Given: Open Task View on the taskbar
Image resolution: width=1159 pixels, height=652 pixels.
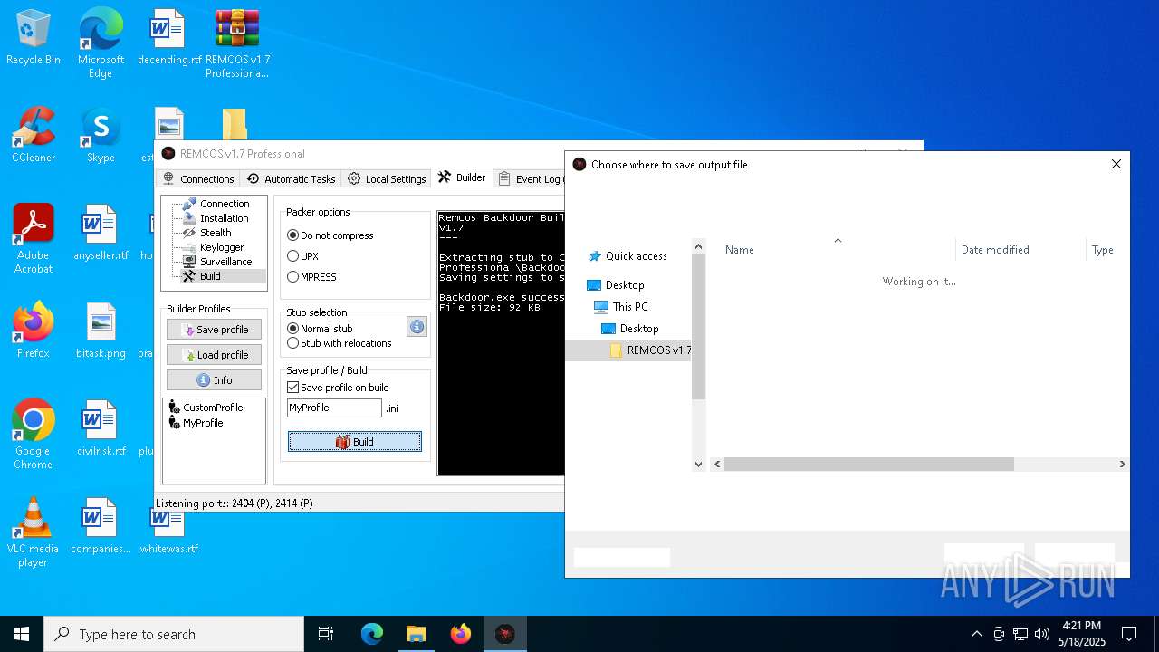Looking at the screenshot, I should 326,634.
